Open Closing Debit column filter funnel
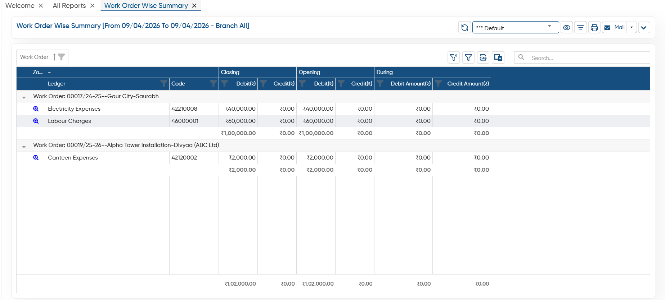The height and width of the screenshot is (300, 665). tap(224, 83)
